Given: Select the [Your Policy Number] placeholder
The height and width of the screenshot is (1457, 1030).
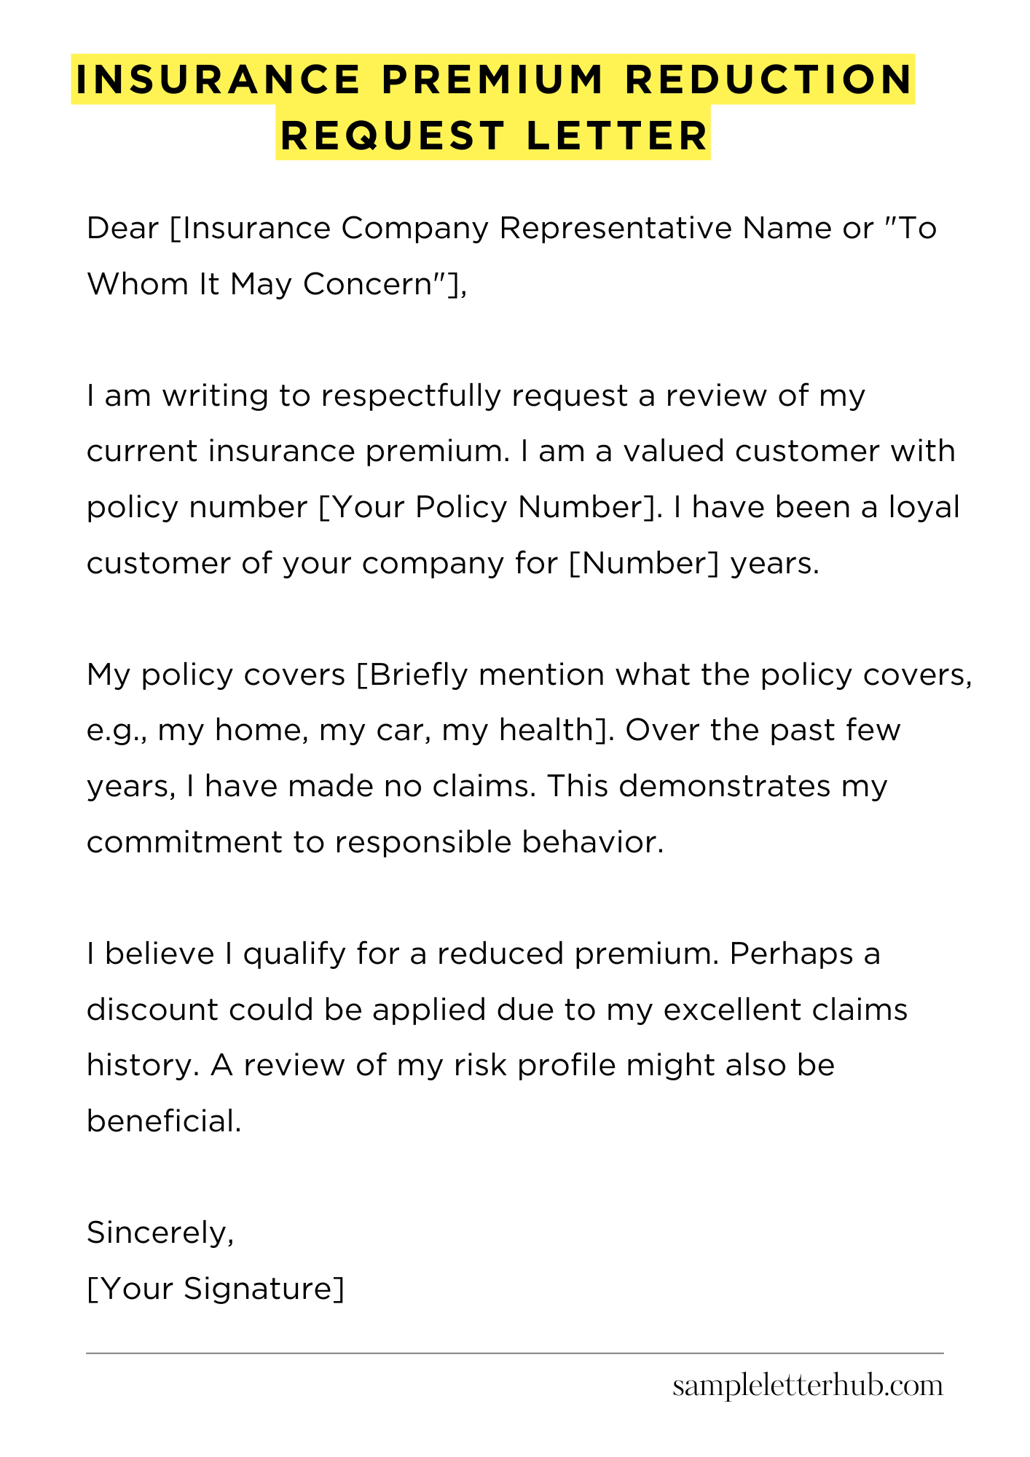Looking at the screenshot, I should [x=487, y=507].
